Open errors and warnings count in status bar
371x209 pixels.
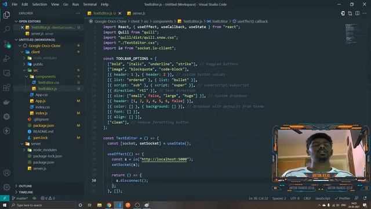pos(48,198)
